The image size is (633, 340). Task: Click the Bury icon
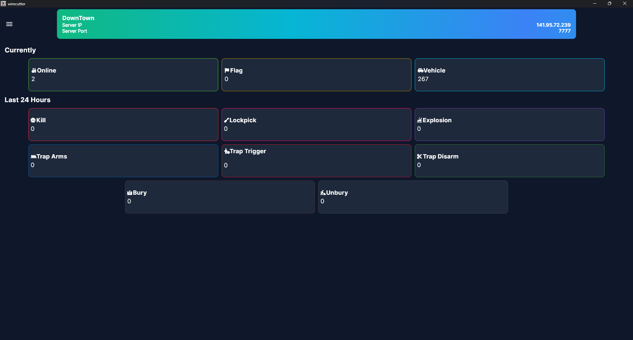tap(130, 193)
